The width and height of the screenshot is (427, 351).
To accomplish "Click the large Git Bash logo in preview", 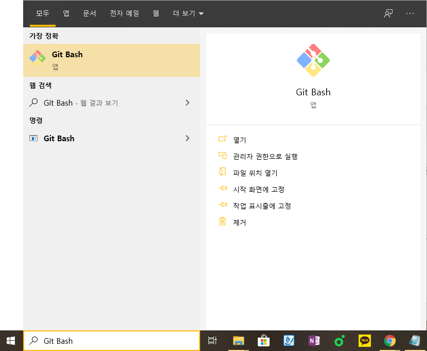I will [x=313, y=60].
